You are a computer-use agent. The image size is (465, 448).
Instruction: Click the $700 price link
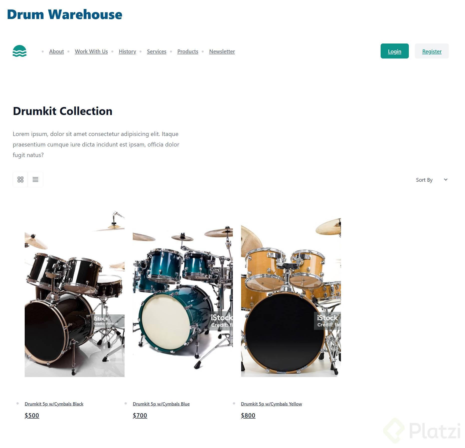[x=140, y=415]
